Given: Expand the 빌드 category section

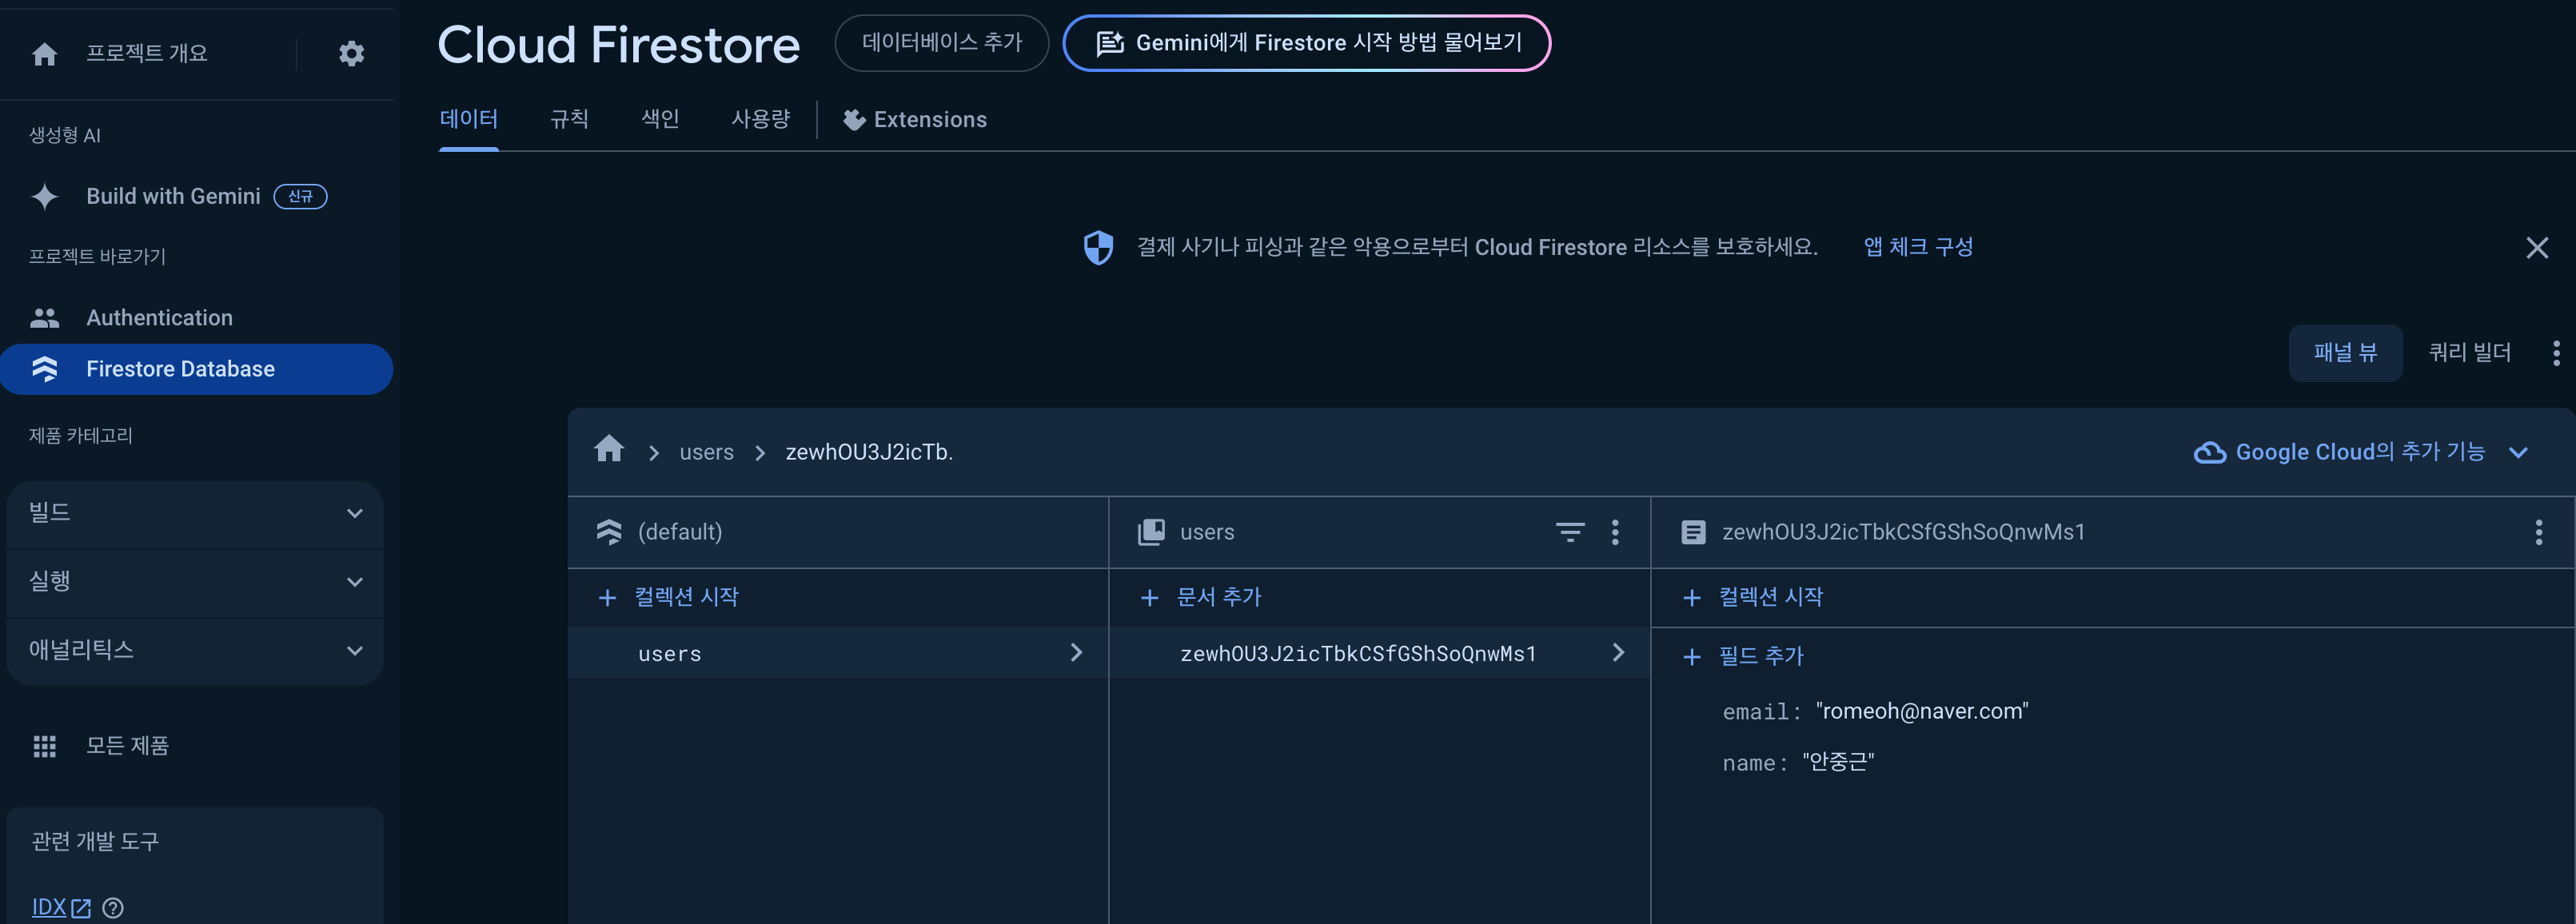Looking at the screenshot, I should [x=195, y=513].
